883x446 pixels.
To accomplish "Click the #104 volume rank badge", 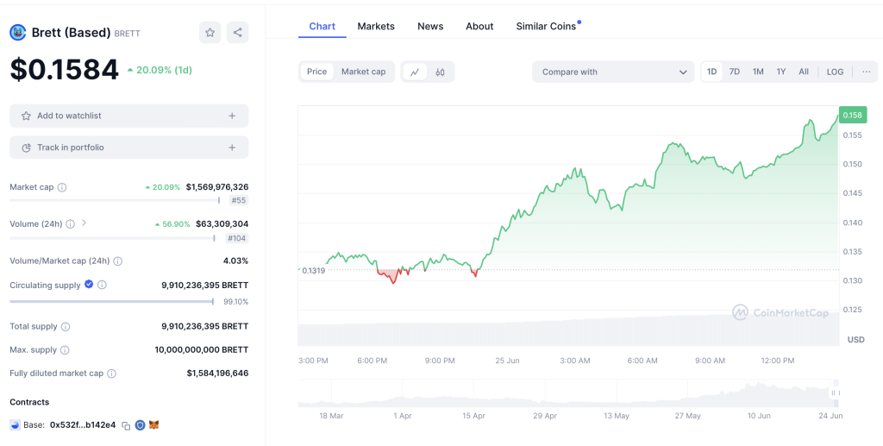I will pos(237,238).
